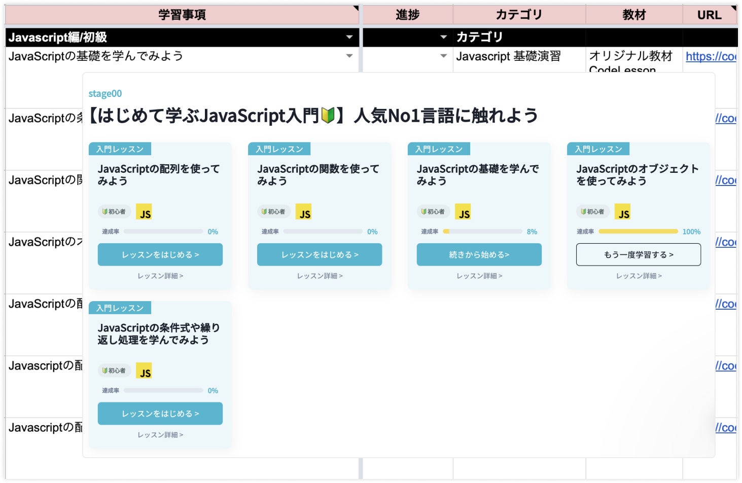Click the heading はじめて学ぶJavaScript入門
The width and height of the screenshot is (742, 483).
tap(313, 116)
